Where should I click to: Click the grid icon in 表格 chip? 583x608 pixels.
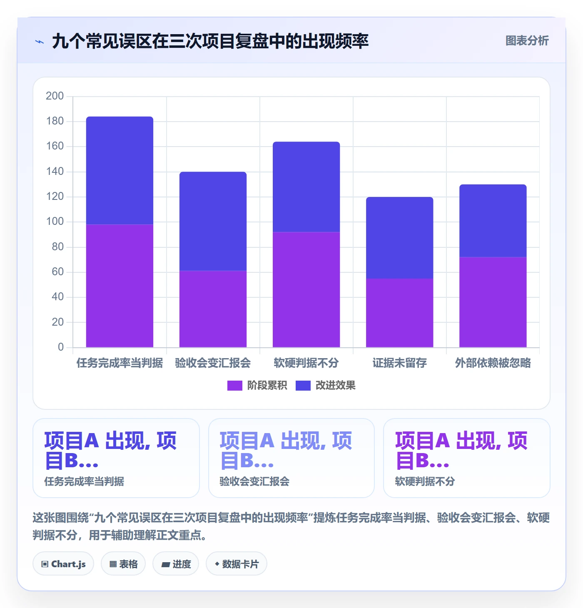tap(113, 564)
